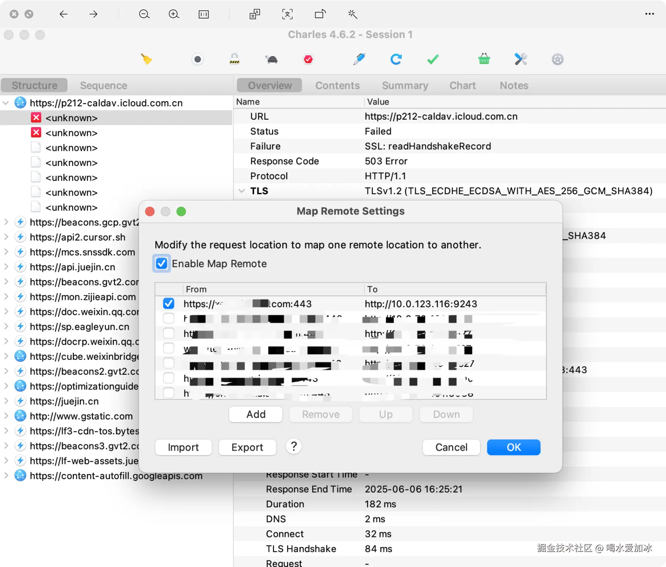Check the sixth mapping row checkbox
The image size is (666, 567).
[x=169, y=378]
